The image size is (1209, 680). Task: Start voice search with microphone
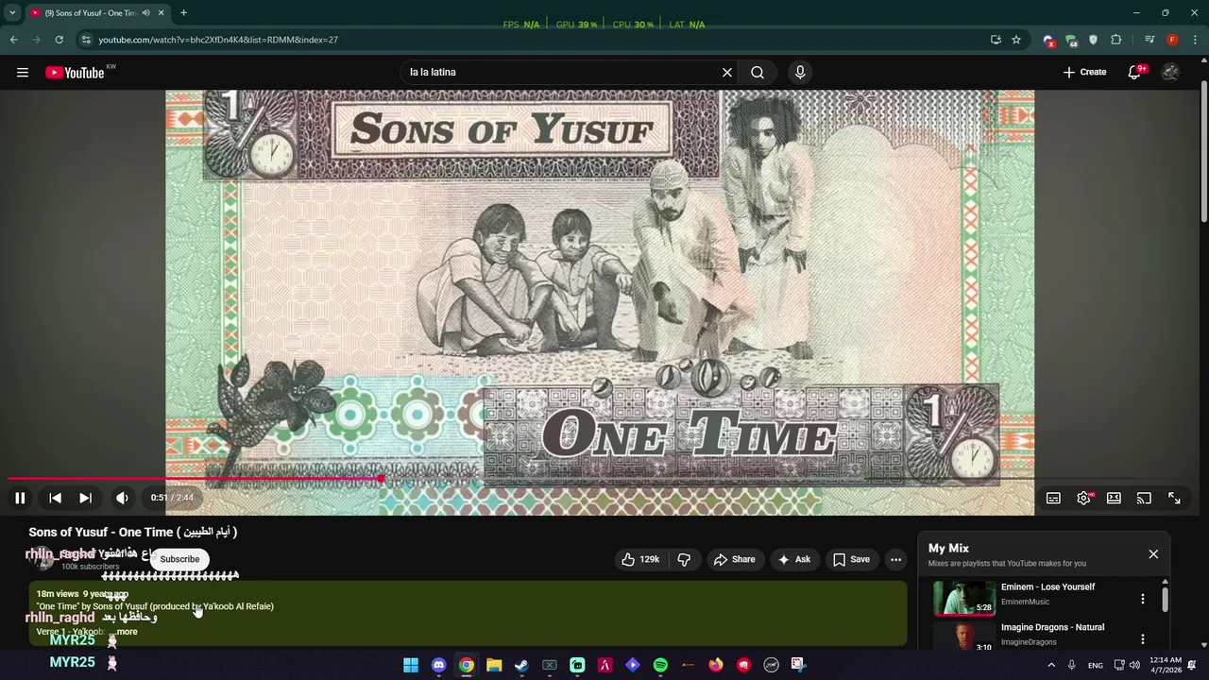pyautogui.click(x=800, y=73)
